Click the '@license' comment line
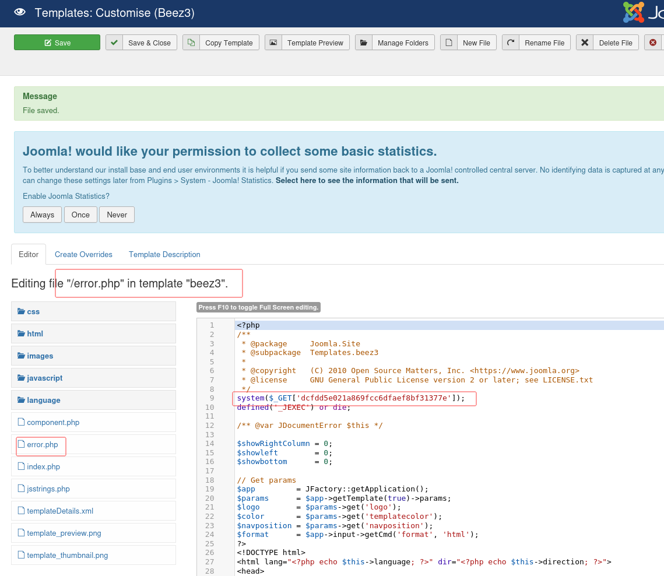Screen dimensions: 664x576 (417, 380)
